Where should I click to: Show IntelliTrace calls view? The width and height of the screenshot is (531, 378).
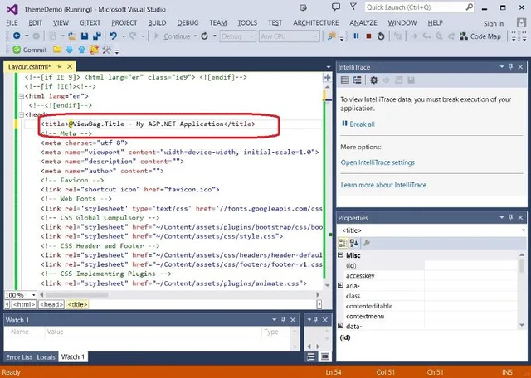(x=358, y=80)
